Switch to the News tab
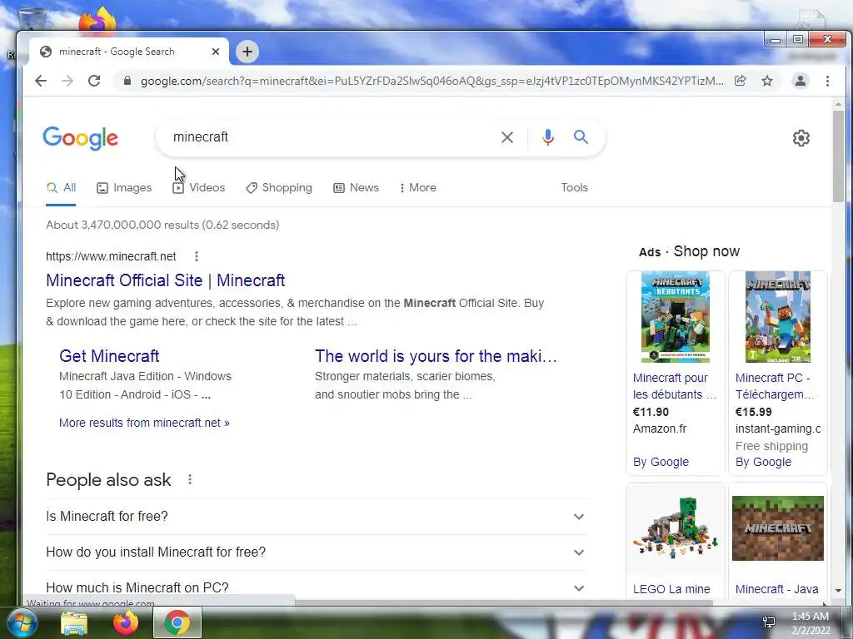This screenshot has height=639, width=853. click(356, 187)
